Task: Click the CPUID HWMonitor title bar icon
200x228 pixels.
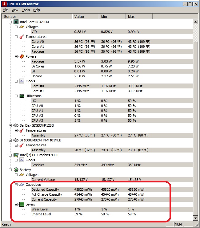Action: (x=4, y=4)
